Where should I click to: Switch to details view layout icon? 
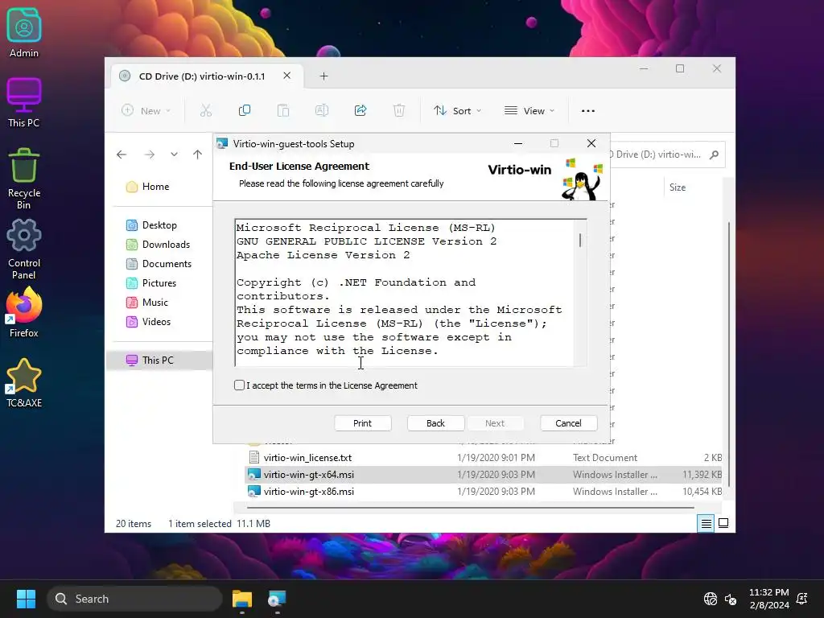pos(706,523)
